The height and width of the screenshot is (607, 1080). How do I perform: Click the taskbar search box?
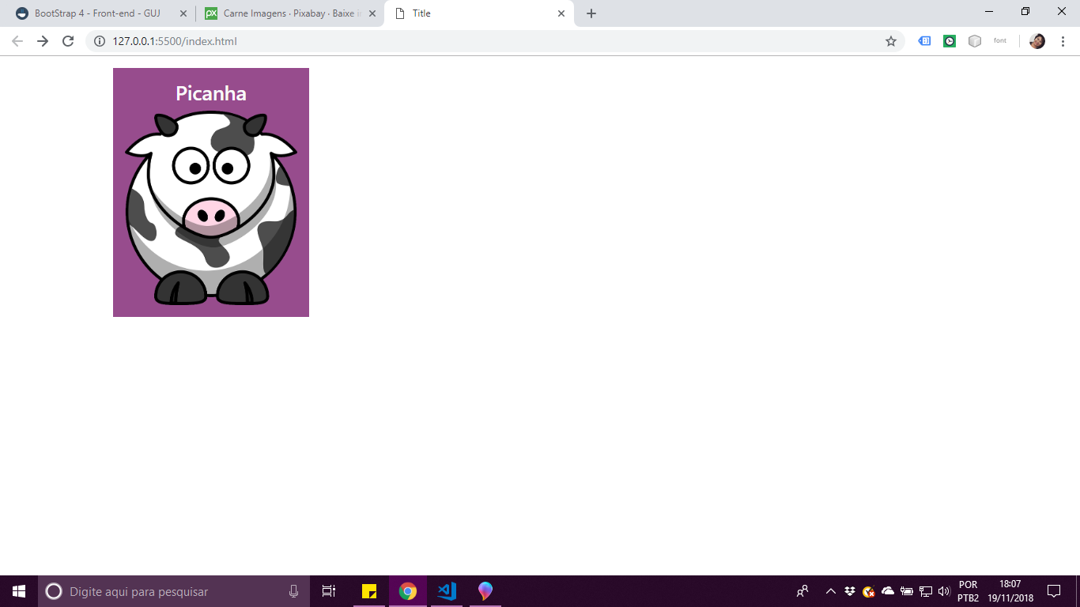click(x=174, y=591)
